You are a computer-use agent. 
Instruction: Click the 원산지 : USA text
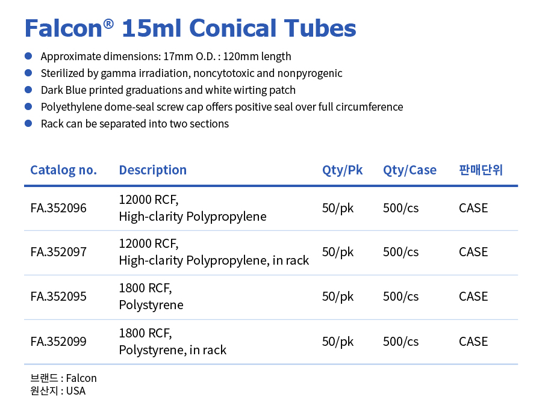click(x=58, y=391)
